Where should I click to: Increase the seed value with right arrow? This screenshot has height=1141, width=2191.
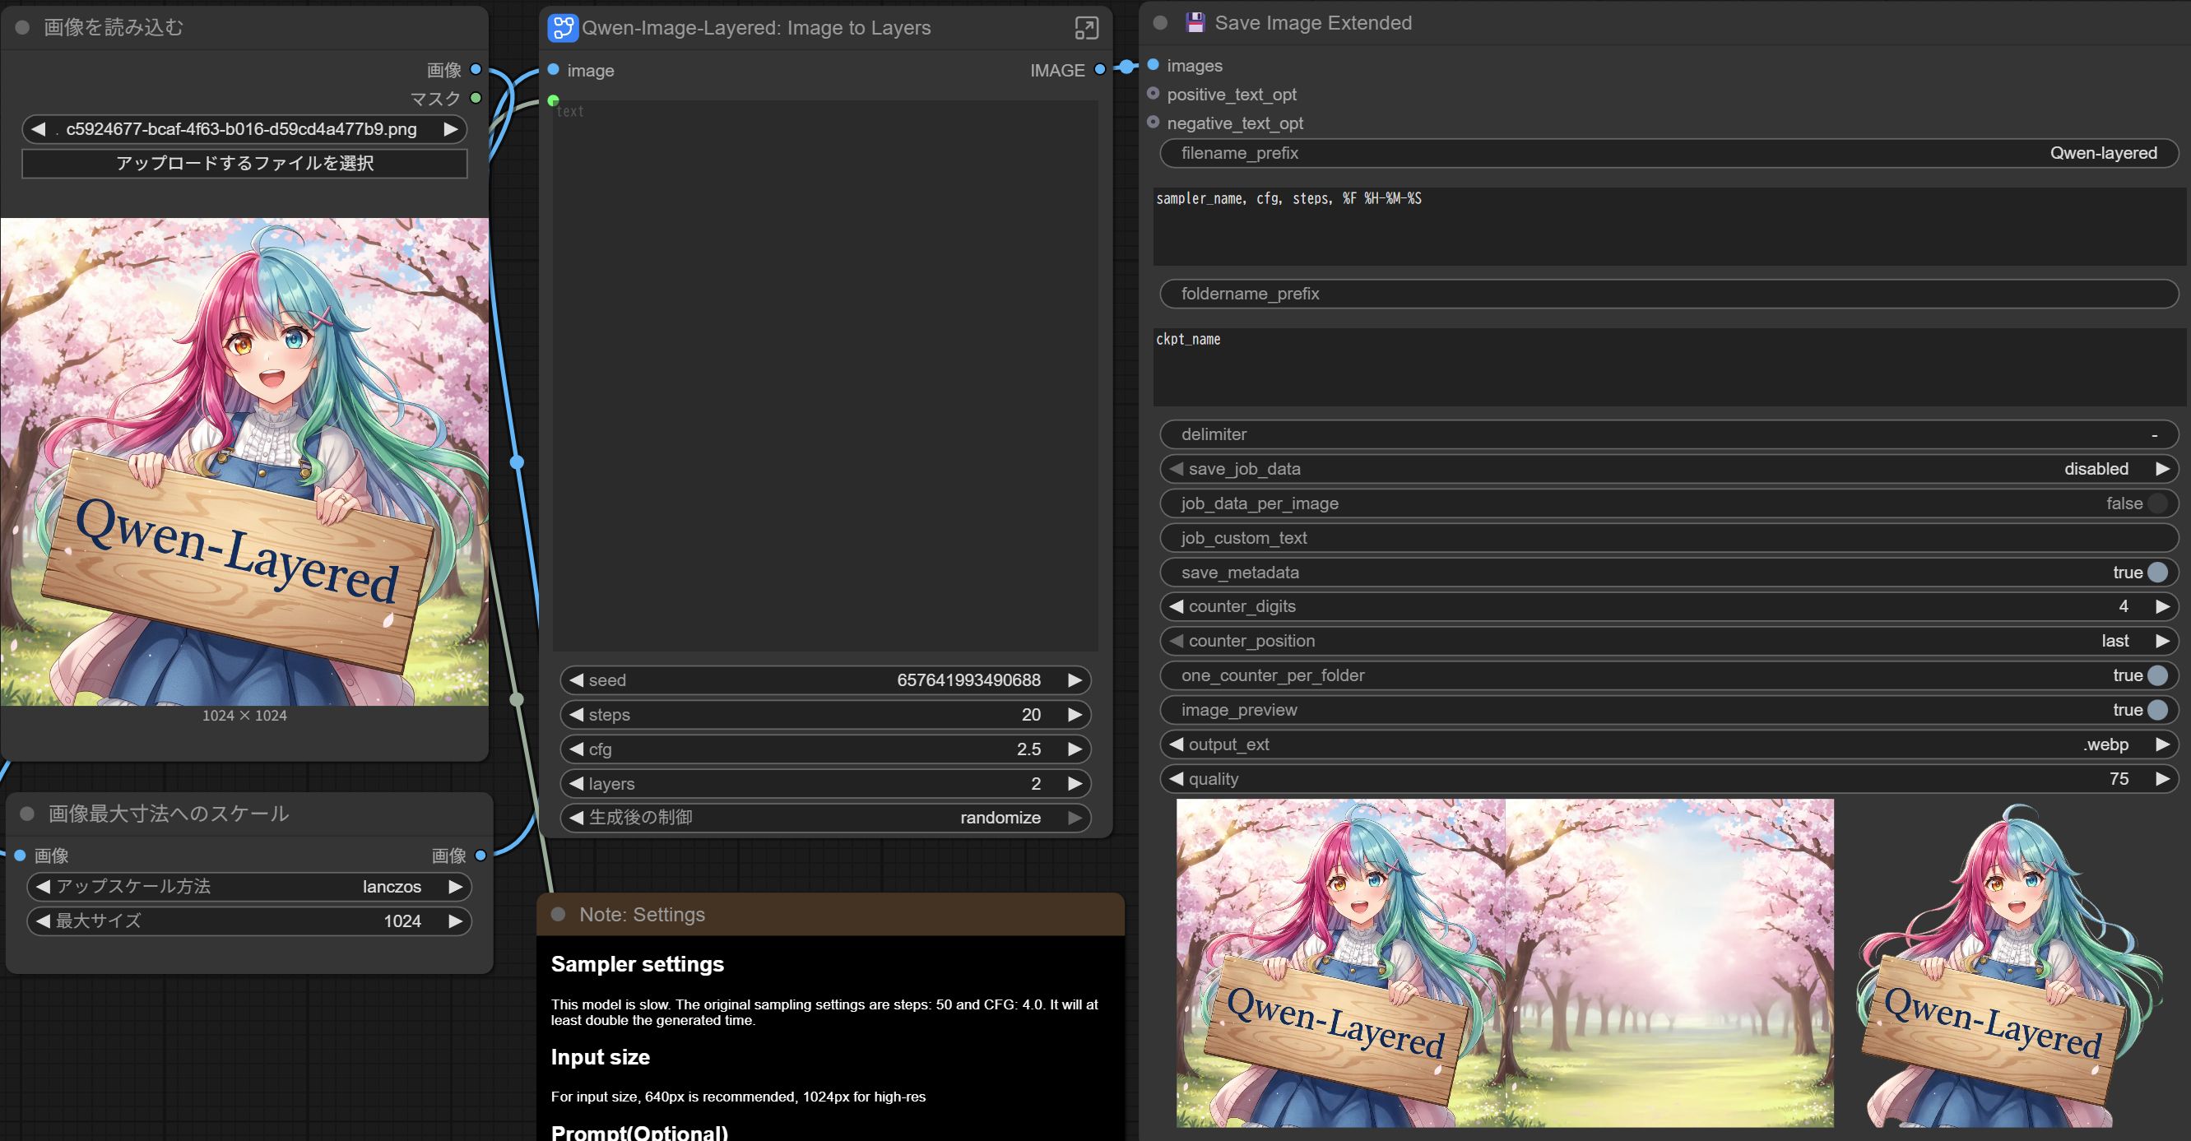pyautogui.click(x=1075, y=680)
